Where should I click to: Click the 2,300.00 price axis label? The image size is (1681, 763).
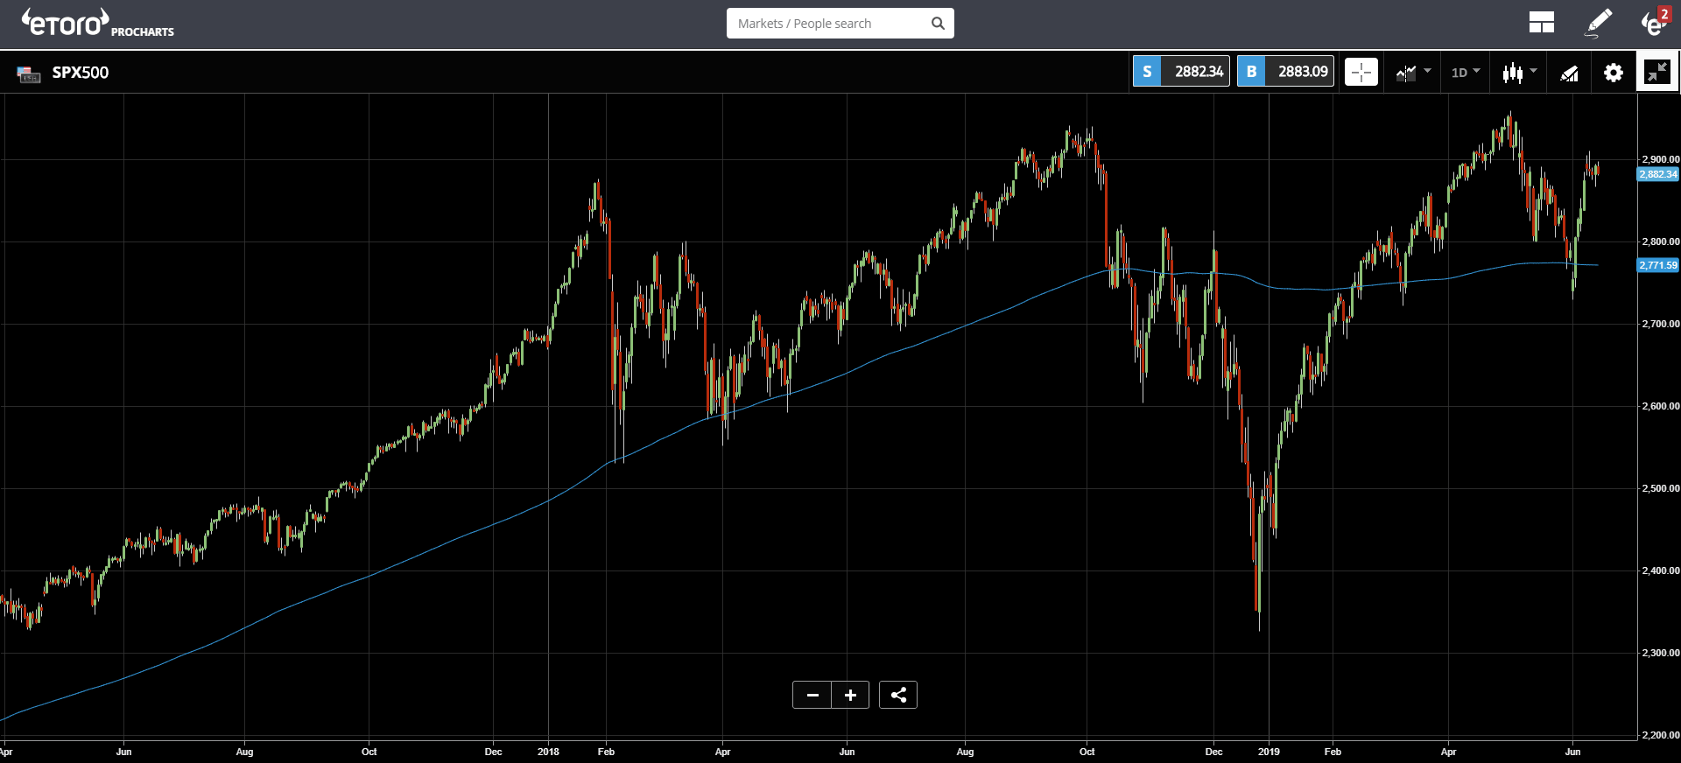pos(1660,653)
